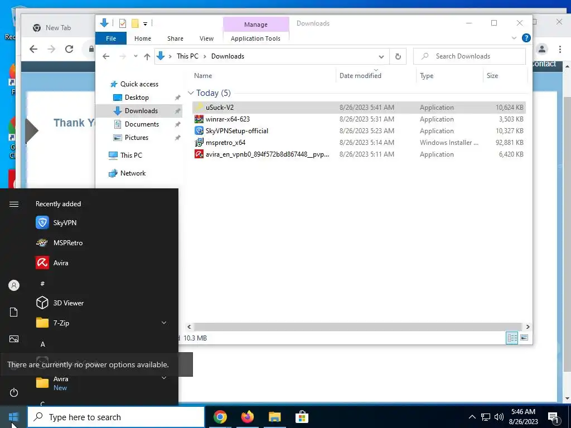Select This PC in navigation pane
This screenshot has width=571, height=428.
pyautogui.click(x=131, y=155)
